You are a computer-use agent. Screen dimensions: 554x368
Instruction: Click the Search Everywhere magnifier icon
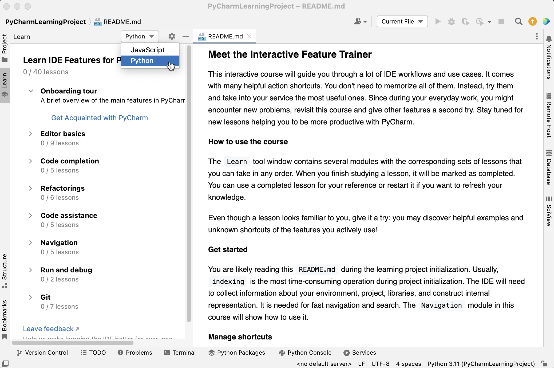click(519, 21)
